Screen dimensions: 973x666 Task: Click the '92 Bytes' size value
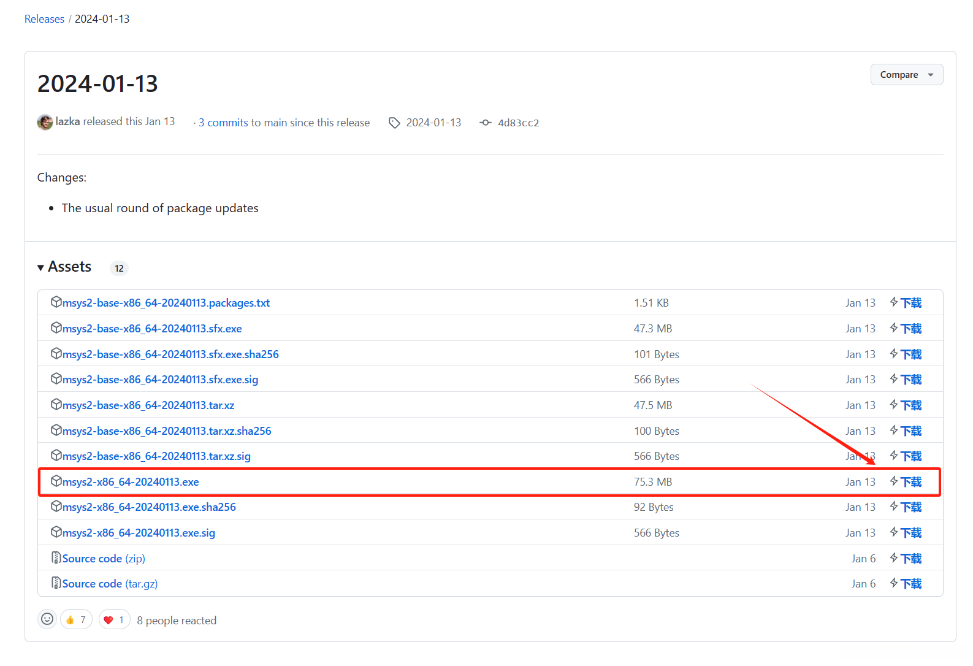pyautogui.click(x=654, y=507)
